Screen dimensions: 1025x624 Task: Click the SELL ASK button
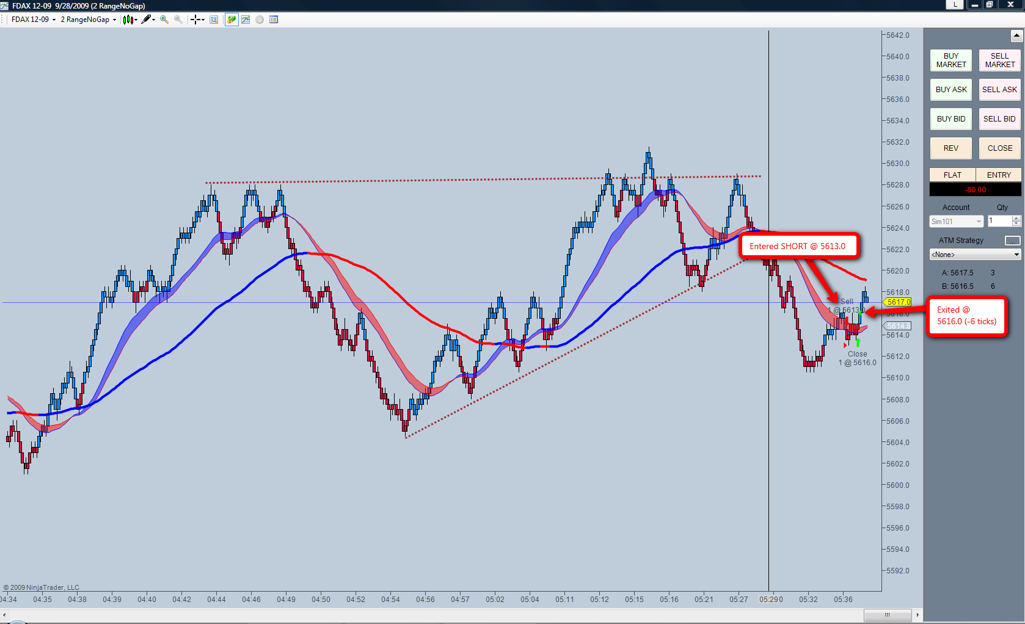coord(1000,90)
